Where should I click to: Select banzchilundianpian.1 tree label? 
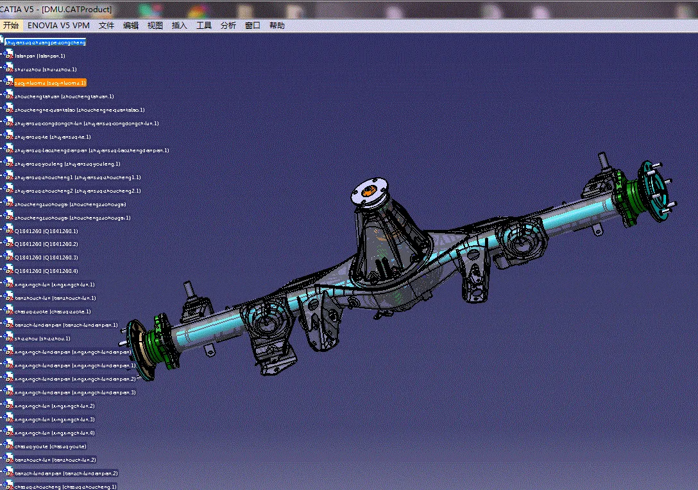coord(66,325)
